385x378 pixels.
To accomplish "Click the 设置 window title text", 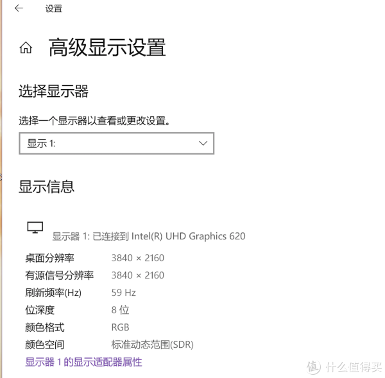I will pos(53,8).
